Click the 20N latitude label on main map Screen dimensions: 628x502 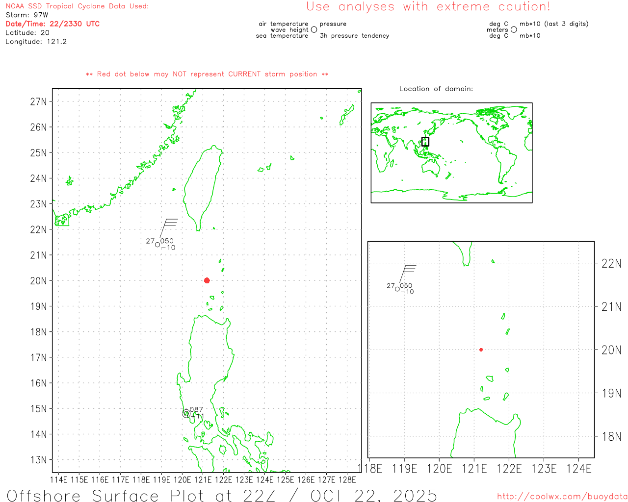pyautogui.click(x=38, y=281)
